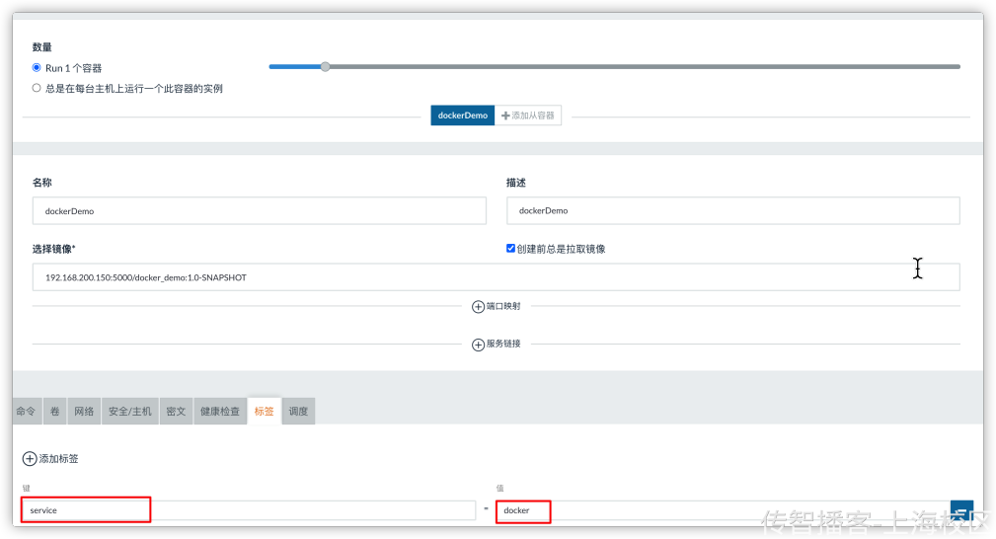The width and height of the screenshot is (996, 539).
Task: Click the plus icon for 服务链接
Action: pos(479,345)
